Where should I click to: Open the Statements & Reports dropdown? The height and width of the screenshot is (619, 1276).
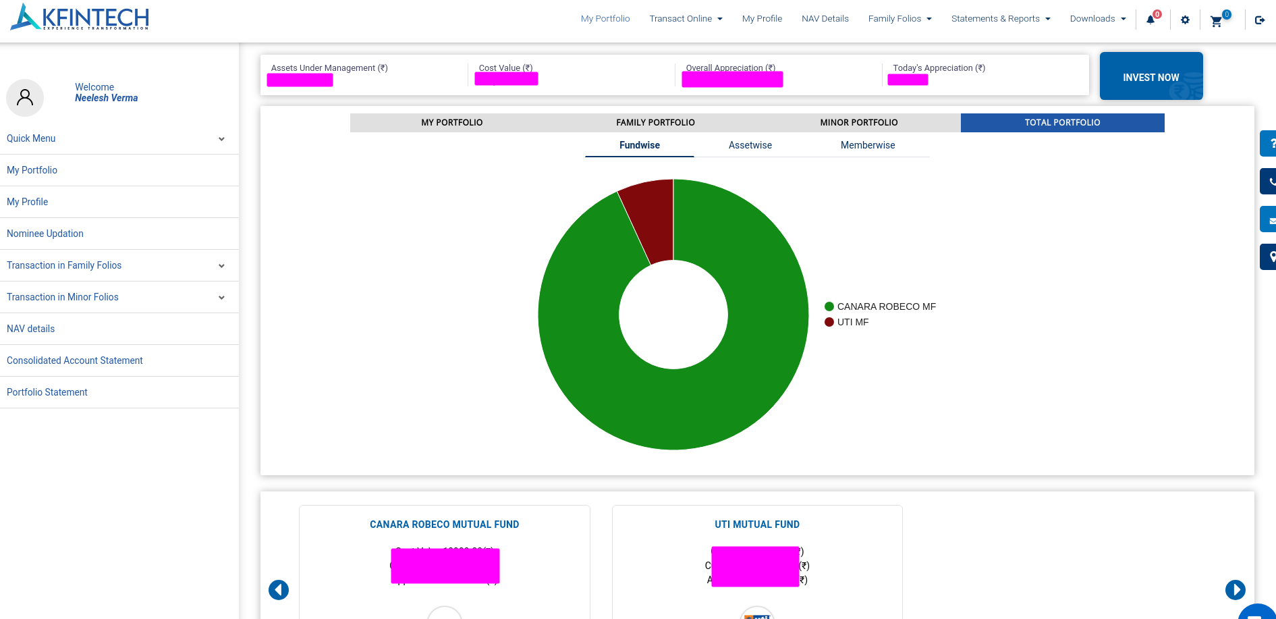pyautogui.click(x=1000, y=19)
